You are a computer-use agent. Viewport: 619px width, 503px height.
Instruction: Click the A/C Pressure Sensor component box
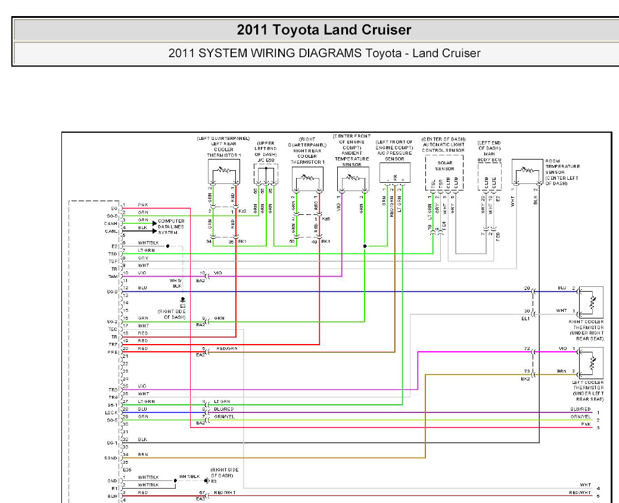tap(395, 173)
